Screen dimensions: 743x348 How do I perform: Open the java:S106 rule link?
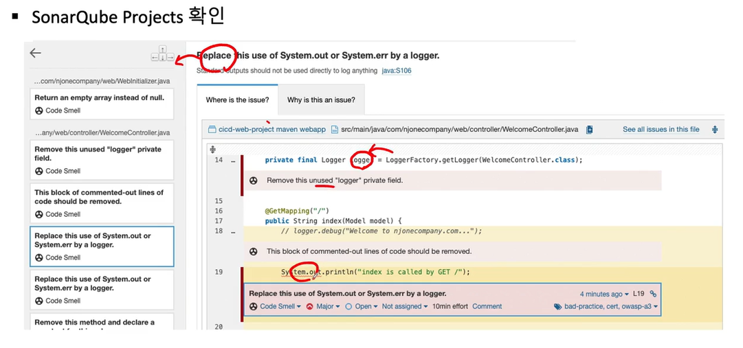click(x=396, y=71)
